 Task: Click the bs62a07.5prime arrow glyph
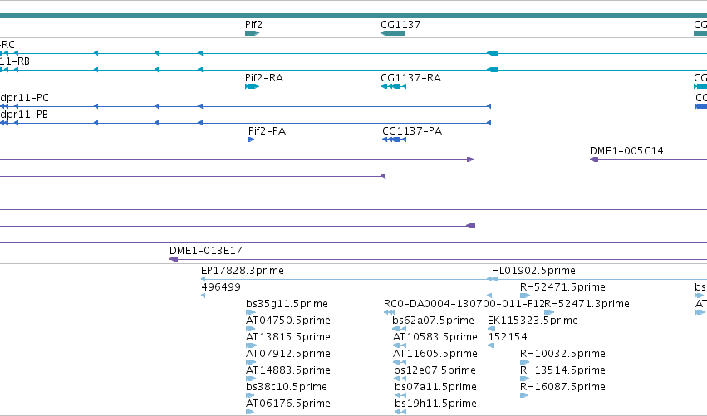[x=399, y=329]
